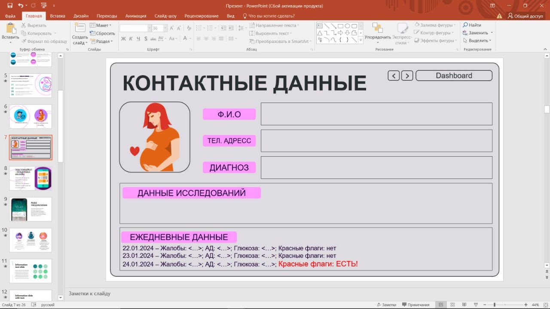Click the Общий доступ share button
Image resolution: width=550 pixels, height=309 pixels.
point(525,16)
